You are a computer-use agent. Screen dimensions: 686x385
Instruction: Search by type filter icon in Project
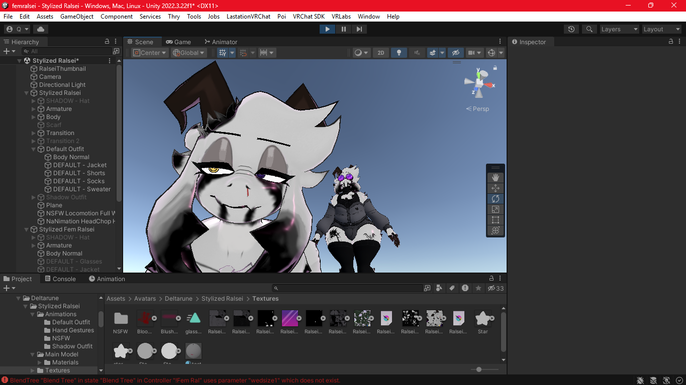click(x=439, y=288)
